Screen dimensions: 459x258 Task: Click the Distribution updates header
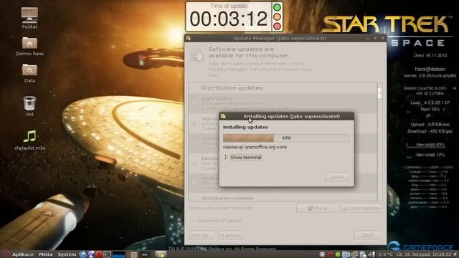(x=232, y=88)
